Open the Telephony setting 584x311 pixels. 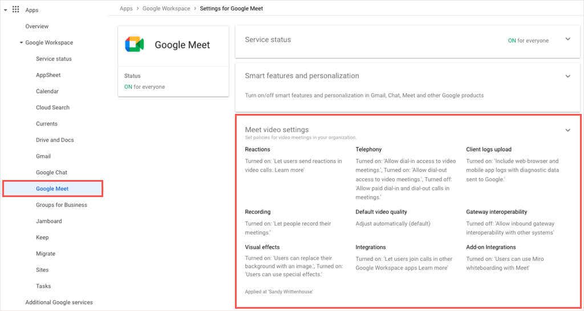pyautogui.click(x=368, y=149)
